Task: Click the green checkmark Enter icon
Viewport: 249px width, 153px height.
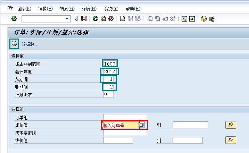Action: click(x=14, y=19)
